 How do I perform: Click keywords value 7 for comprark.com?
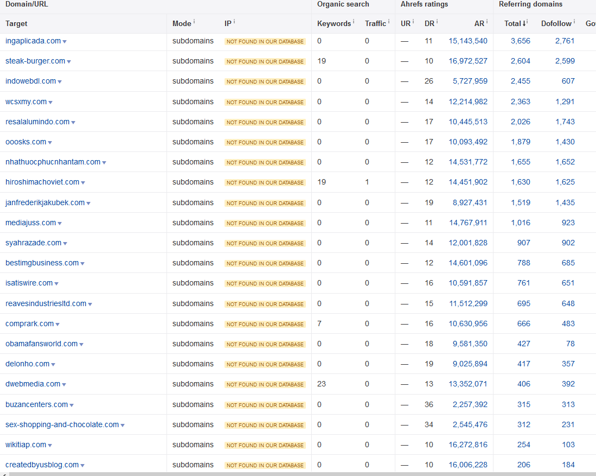click(319, 324)
